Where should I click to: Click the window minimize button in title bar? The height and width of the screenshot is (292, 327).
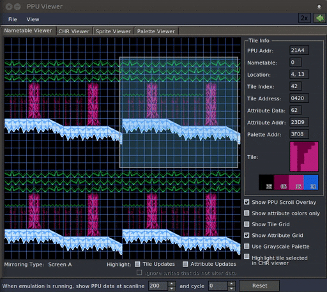click(x=17, y=7)
